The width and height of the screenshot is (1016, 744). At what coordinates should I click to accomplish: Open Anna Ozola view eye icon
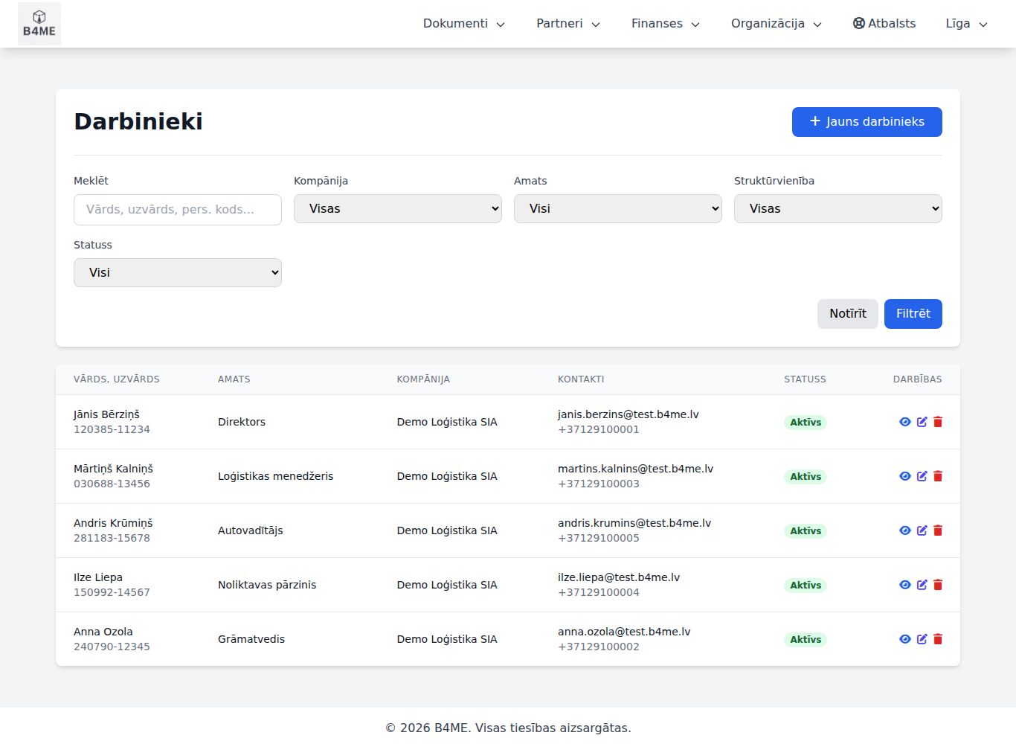[905, 639]
